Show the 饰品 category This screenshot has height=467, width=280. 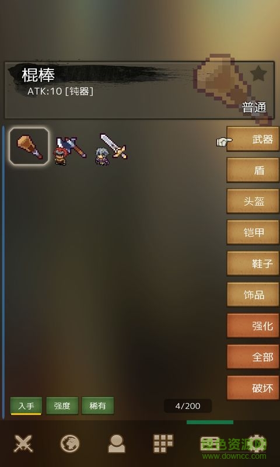pyautogui.click(x=253, y=295)
